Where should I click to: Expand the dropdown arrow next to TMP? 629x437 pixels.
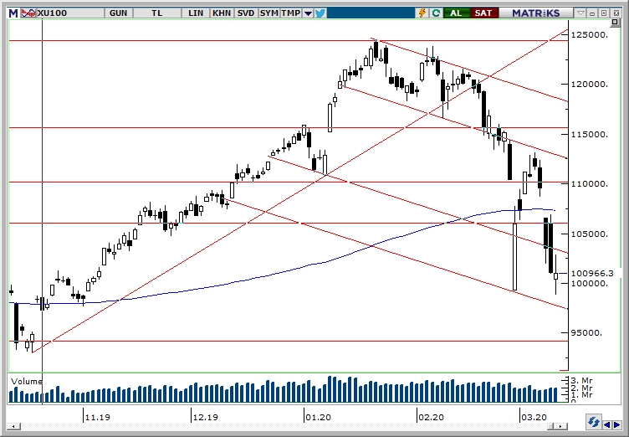[308, 13]
